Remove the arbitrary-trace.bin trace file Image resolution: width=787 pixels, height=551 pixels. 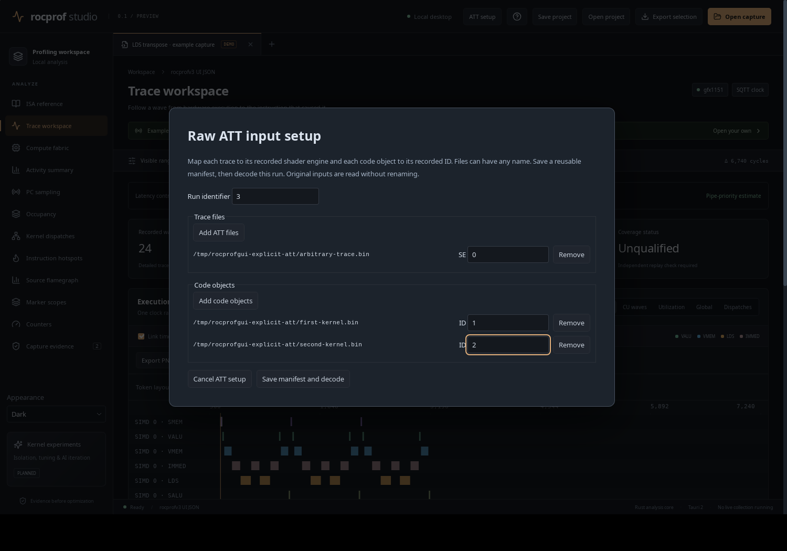[x=571, y=255]
